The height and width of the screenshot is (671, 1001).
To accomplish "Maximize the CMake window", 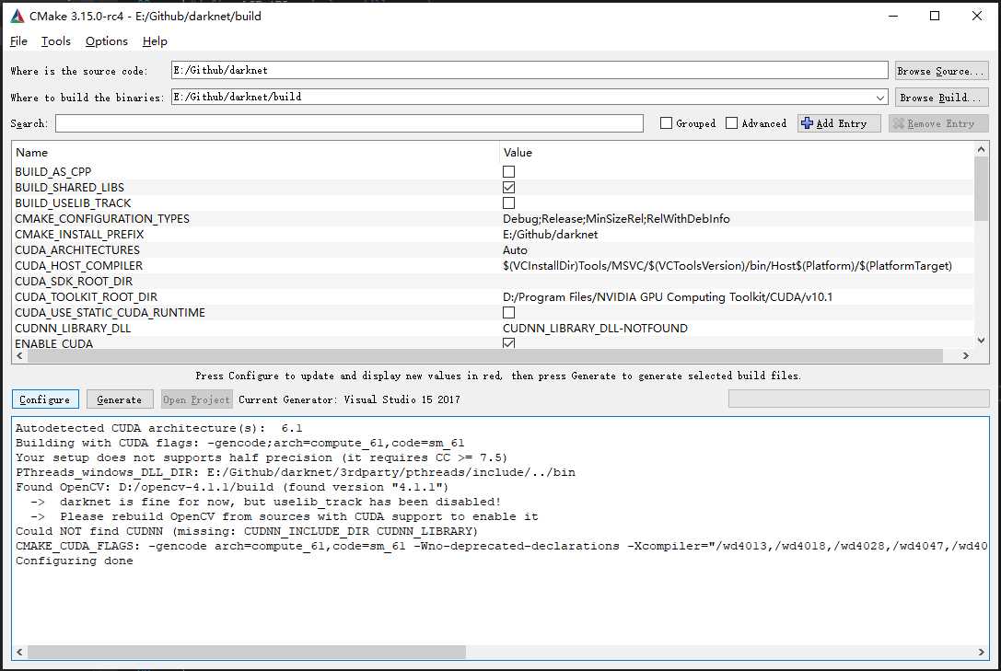I will click(935, 16).
